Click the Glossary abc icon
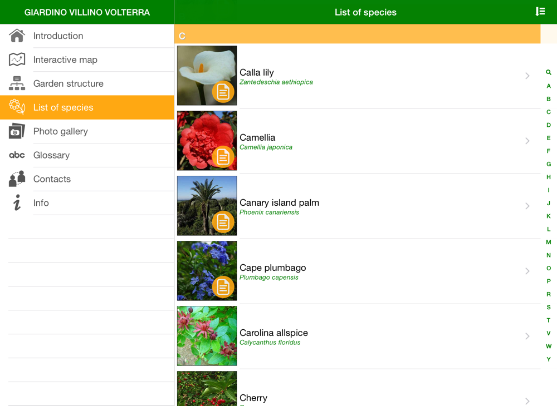 pyautogui.click(x=17, y=155)
